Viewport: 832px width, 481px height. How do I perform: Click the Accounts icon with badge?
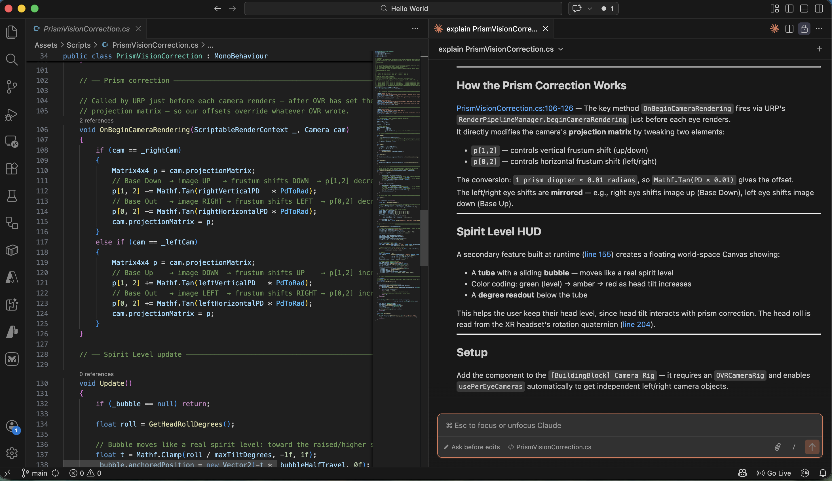[12, 426]
